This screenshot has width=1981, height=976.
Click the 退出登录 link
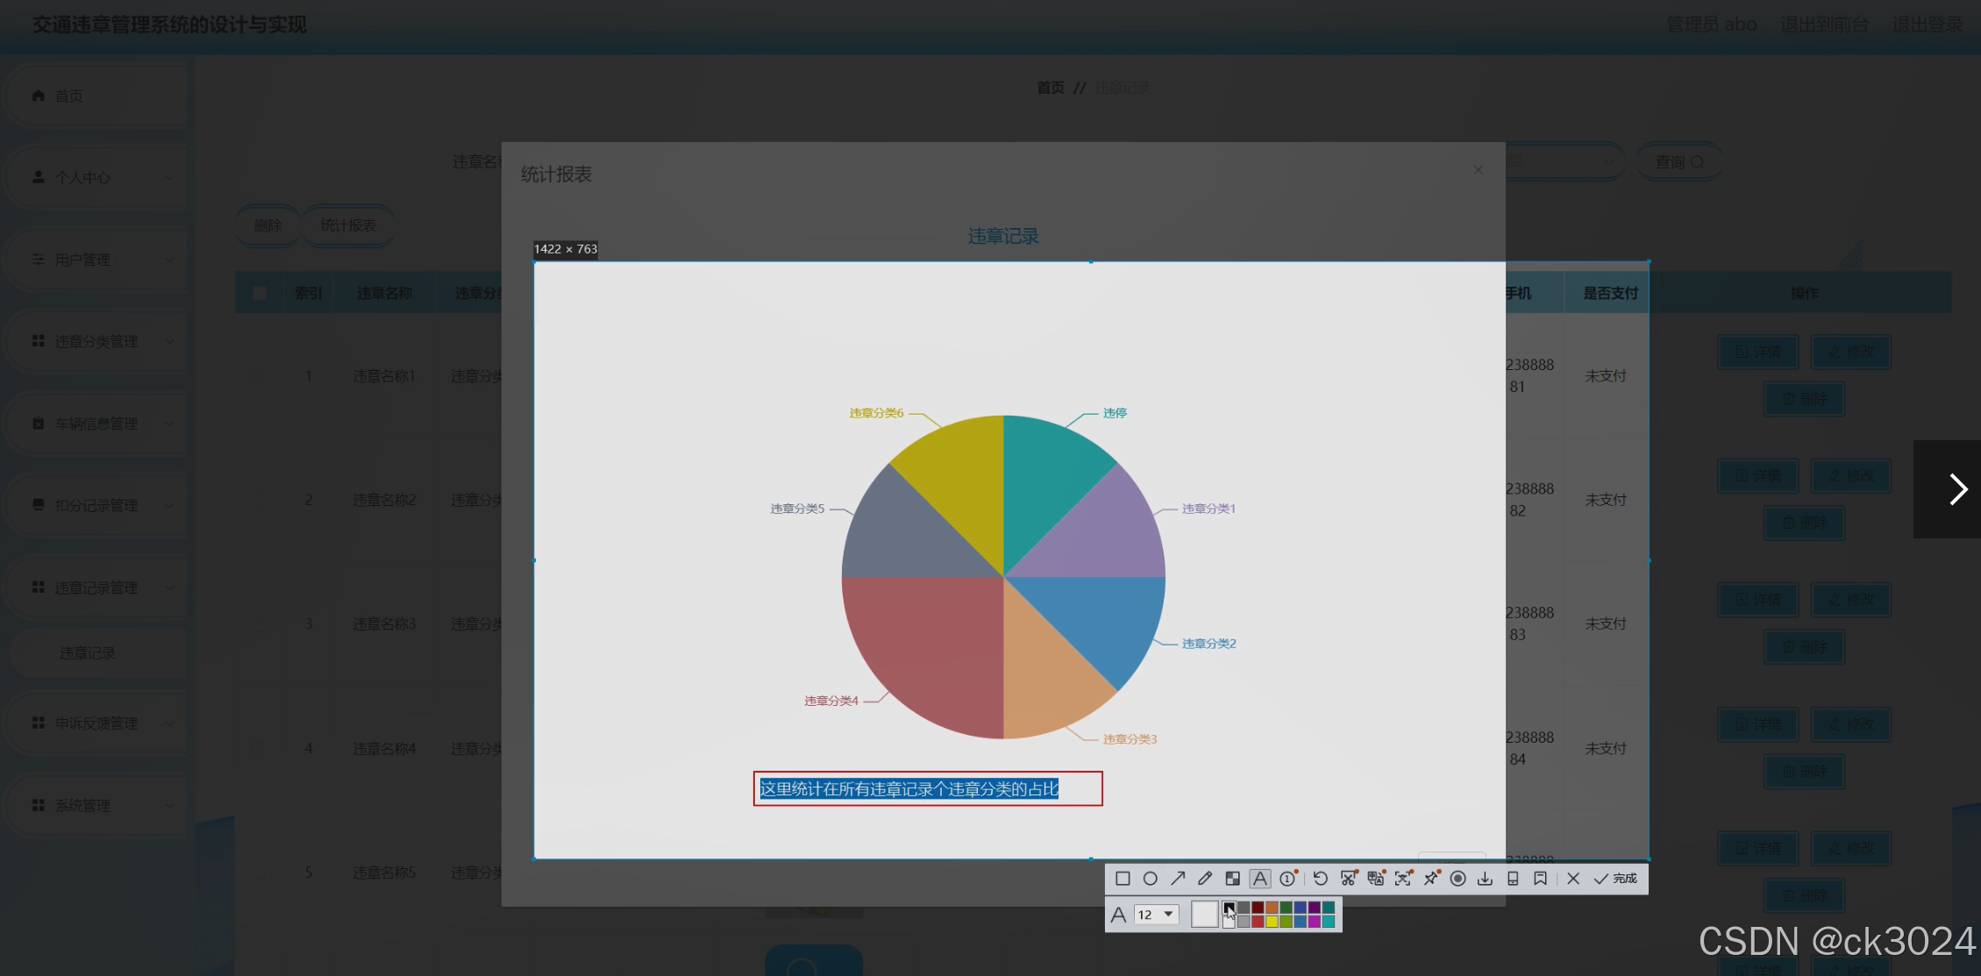point(1927,25)
